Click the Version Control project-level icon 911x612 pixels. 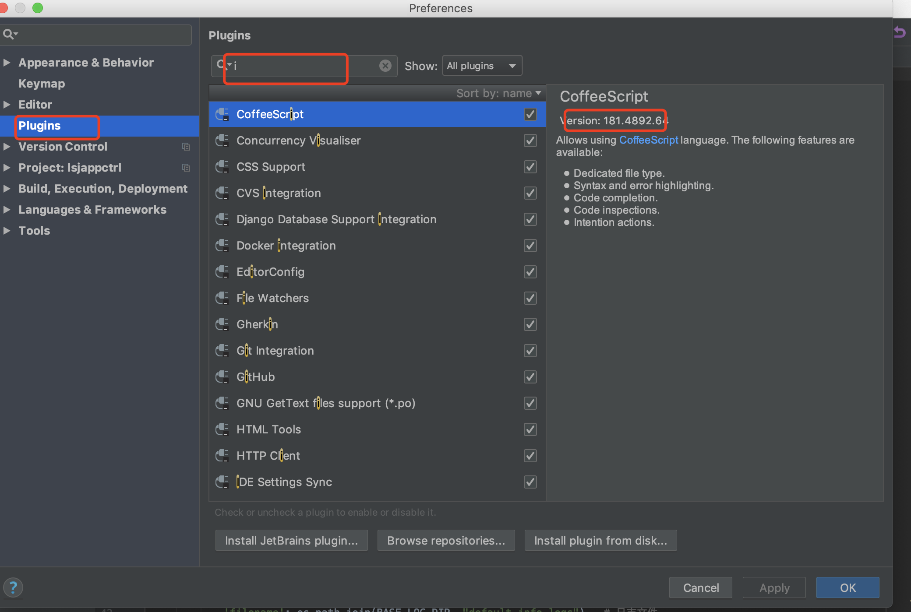point(186,147)
